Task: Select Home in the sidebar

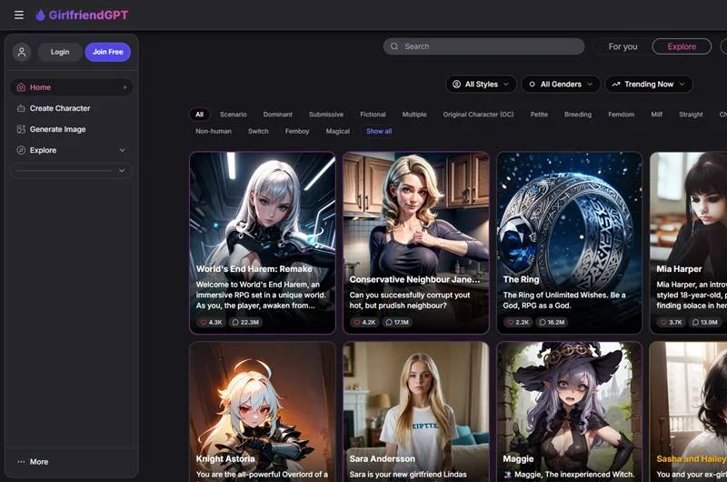Action: coord(40,87)
